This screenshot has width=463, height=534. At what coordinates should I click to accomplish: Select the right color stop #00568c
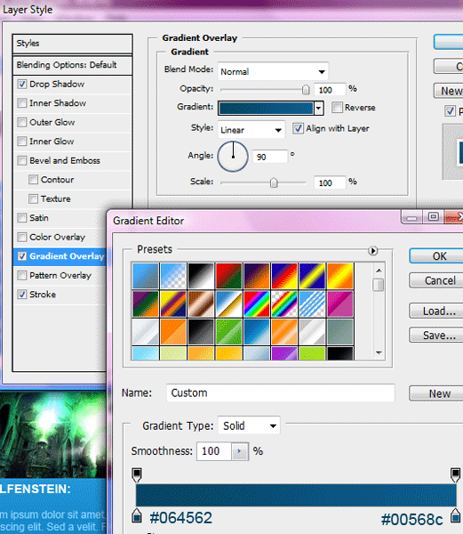point(456,515)
